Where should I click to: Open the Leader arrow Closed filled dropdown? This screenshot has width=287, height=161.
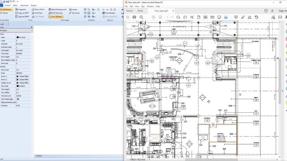[23, 83]
